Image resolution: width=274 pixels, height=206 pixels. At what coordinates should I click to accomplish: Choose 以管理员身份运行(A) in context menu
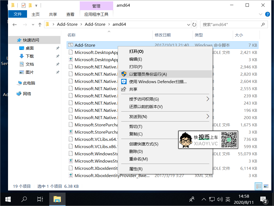coord(148,74)
